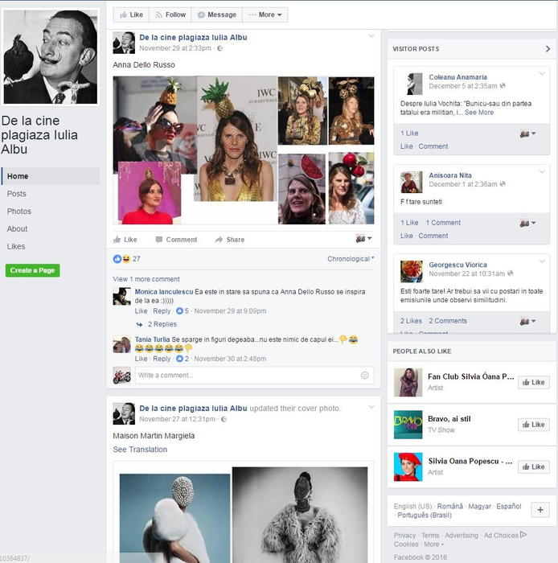This screenshot has width=558, height=563.
Task: Open blue-background masked fur coat photo
Action: 174,518
